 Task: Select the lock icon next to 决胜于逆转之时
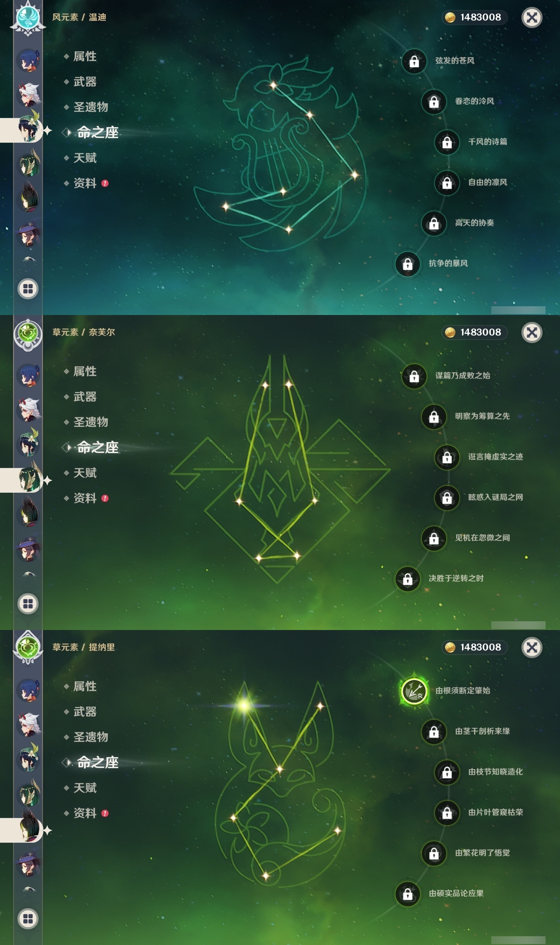coord(407,579)
